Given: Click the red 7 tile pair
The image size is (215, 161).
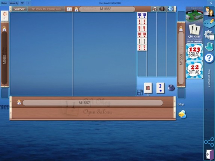Looking at the screenshot, I should [x=142, y=48].
